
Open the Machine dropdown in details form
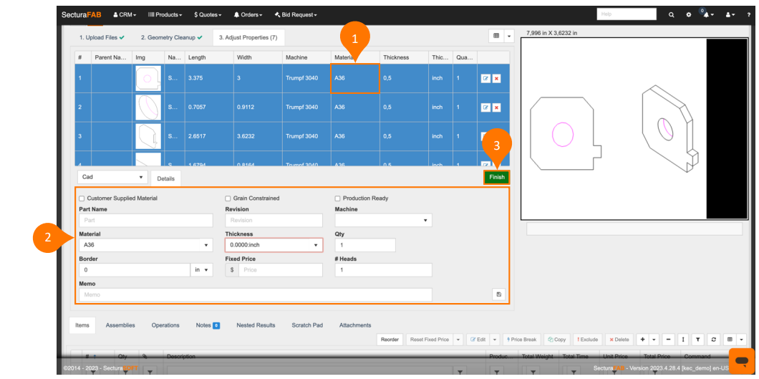click(383, 221)
